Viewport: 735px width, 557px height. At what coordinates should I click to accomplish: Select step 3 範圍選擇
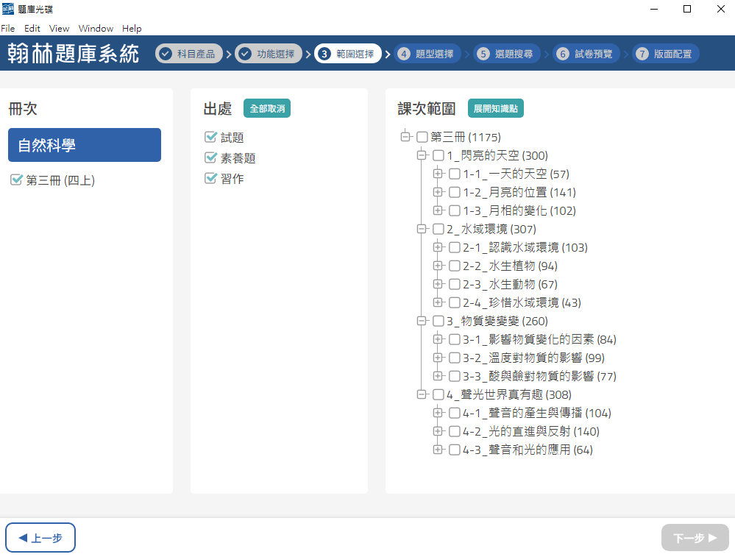[x=348, y=54]
